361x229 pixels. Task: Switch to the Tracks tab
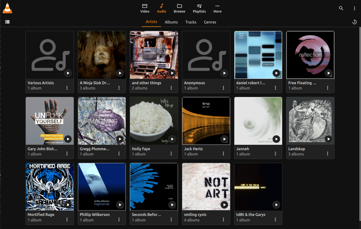tap(191, 22)
